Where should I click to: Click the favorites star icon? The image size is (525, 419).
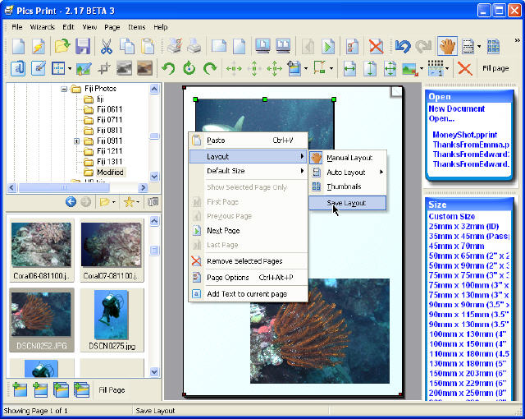(x=128, y=202)
